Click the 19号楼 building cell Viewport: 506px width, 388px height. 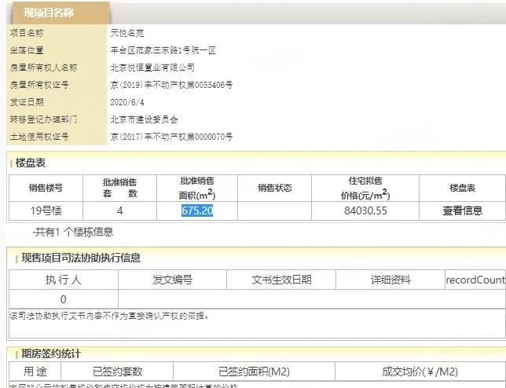(46, 210)
